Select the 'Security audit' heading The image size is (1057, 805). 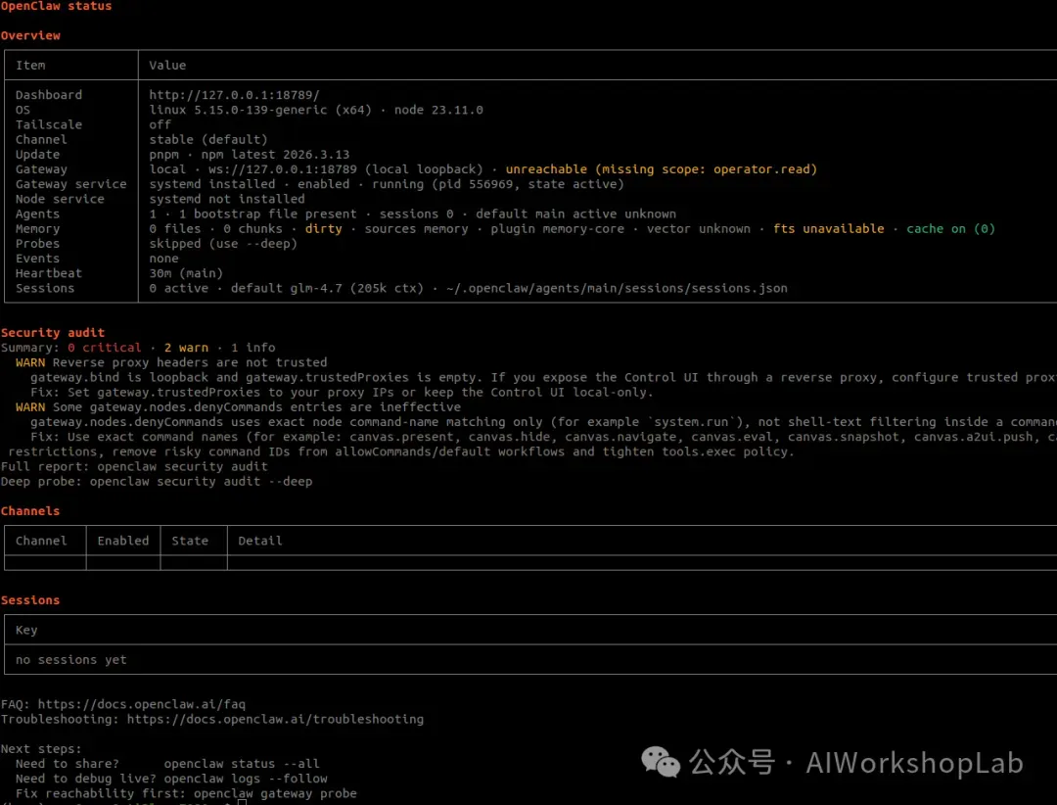(53, 332)
